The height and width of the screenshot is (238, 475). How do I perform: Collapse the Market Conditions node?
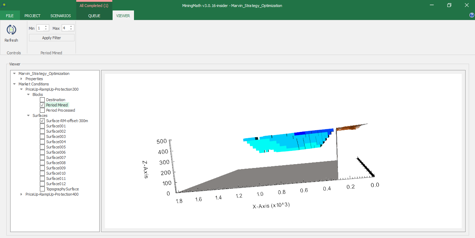pos(14,84)
